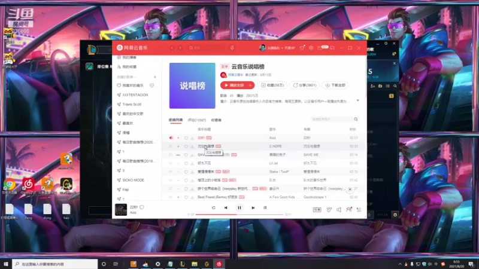This screenshot has height=269, width=479.
Task: Skip to the next track
Action: point(253,207)
